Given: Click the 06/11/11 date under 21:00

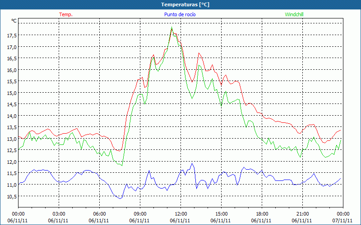Looking at the screenshot, I should pos(302,220).
